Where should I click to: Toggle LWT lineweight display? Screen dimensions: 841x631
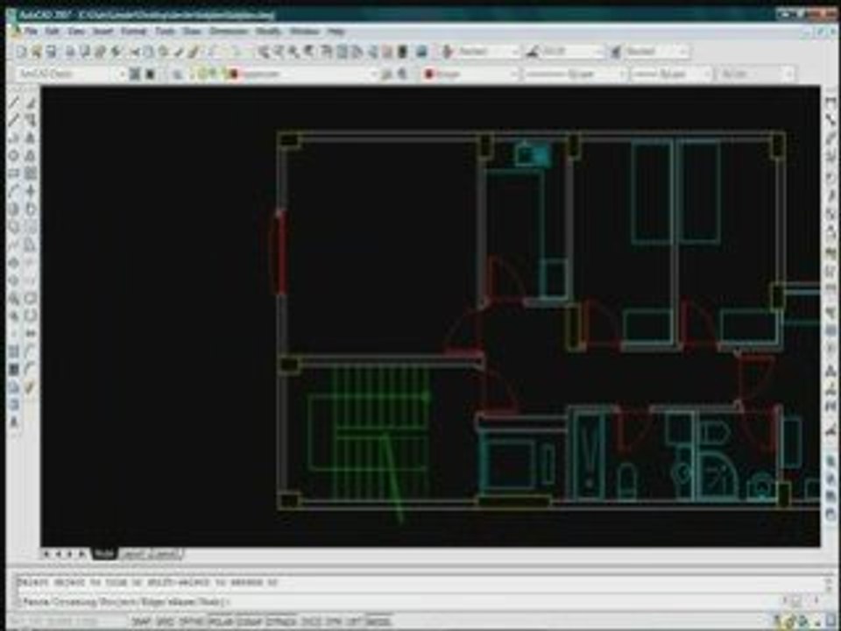point(353,622)
